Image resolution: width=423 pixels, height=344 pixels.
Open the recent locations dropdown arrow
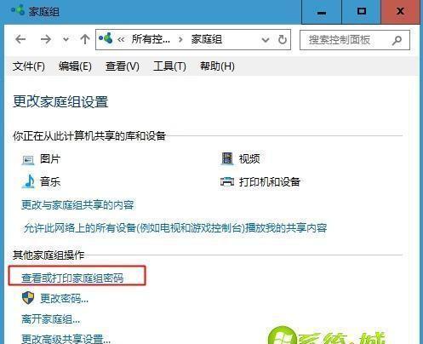[66, 39]
